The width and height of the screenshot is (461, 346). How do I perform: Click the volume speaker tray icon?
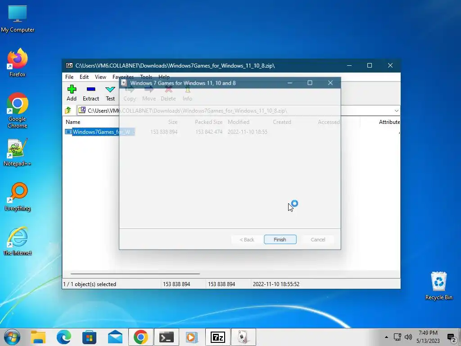[408, 337]
